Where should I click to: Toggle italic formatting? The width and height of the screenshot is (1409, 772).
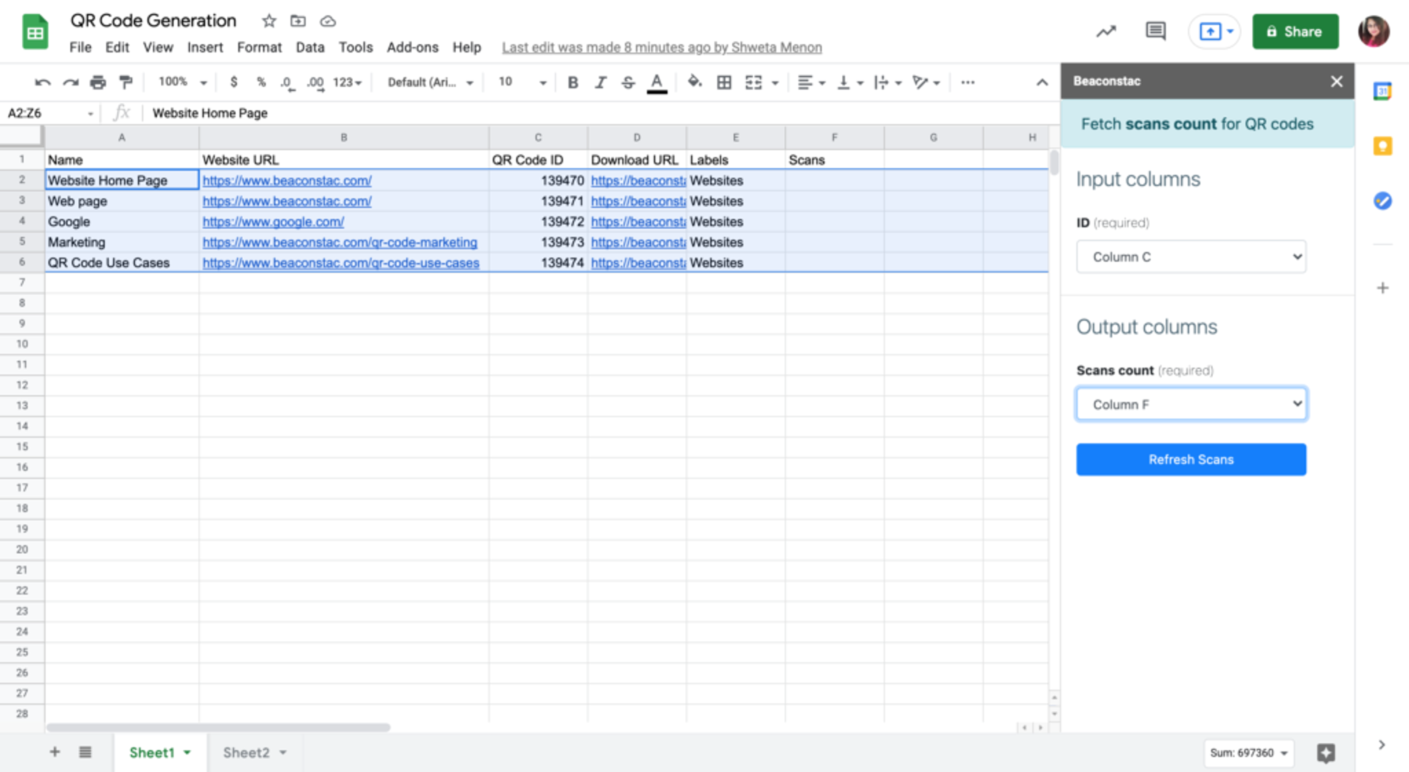pyautogui.click(x=601, y=83)
